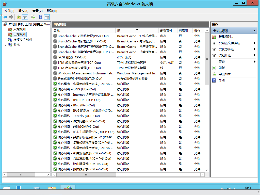
Task: Click the enabled check icon of 核心网络 - 路由器请求 rule
Action: tap(55, 169)
